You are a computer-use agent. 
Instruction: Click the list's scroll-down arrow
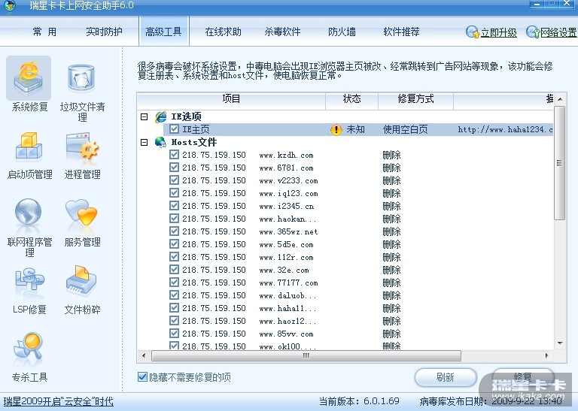click(560, 343)
